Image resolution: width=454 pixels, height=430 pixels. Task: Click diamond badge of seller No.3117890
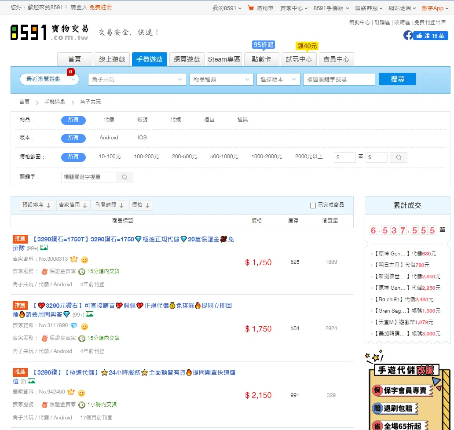[74, 325]
